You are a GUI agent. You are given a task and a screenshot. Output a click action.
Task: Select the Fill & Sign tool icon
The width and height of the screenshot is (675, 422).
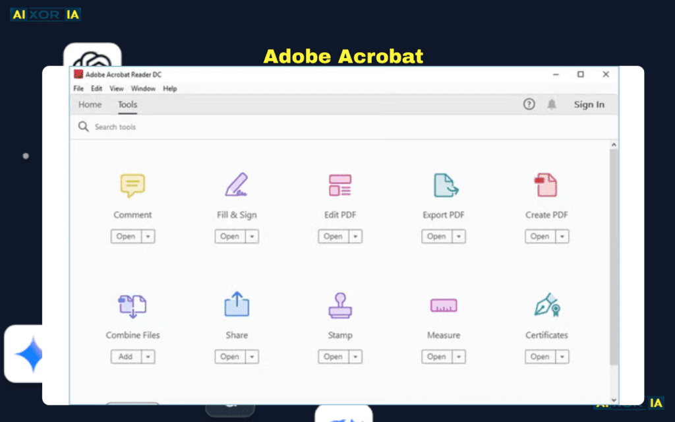236,185
